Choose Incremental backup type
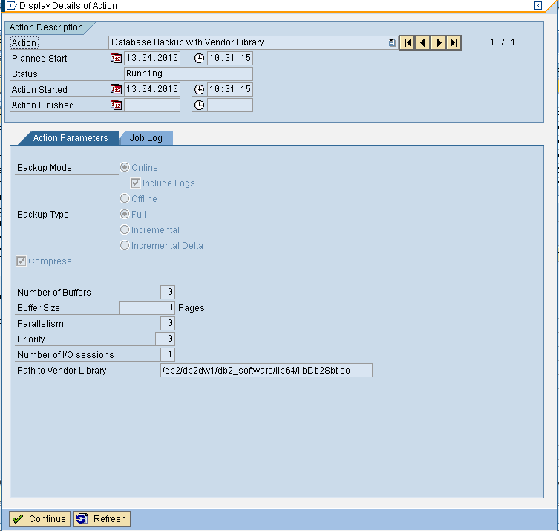The image size is (559, 531). [125, 229]
